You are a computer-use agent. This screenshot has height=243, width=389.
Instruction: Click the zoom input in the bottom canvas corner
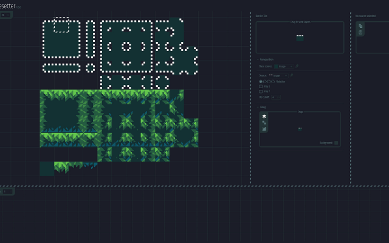click(7, 191)
